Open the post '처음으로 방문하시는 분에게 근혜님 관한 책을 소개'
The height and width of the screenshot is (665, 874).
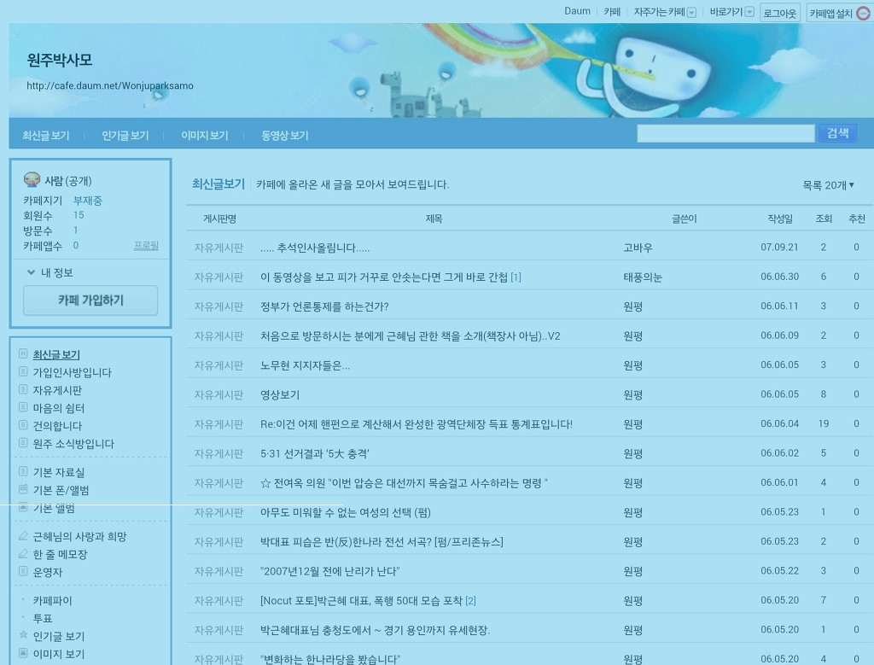(x=410, y=336)
